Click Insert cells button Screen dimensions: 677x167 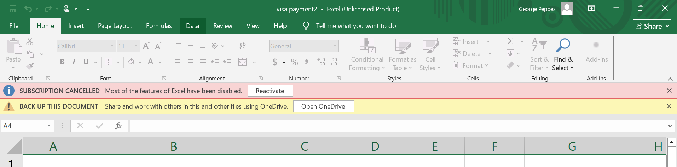466,42
